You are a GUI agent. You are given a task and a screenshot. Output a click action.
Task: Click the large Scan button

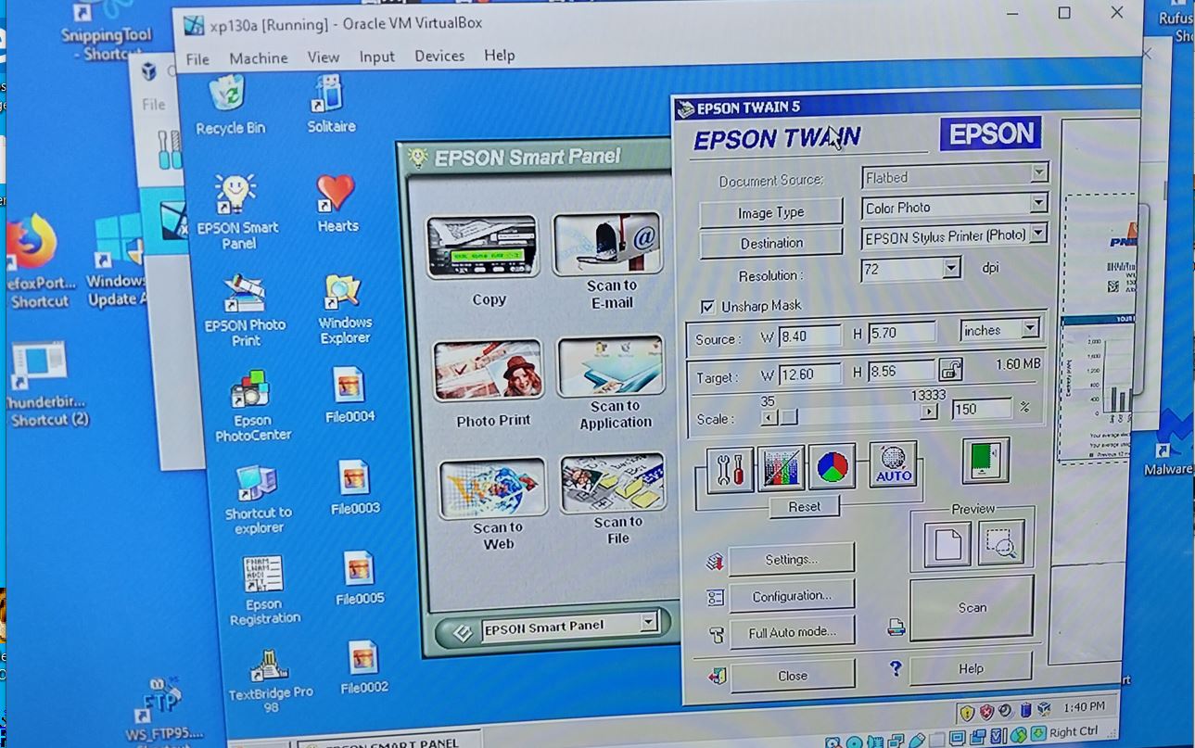pyautogui.click(x=972, y=608)
